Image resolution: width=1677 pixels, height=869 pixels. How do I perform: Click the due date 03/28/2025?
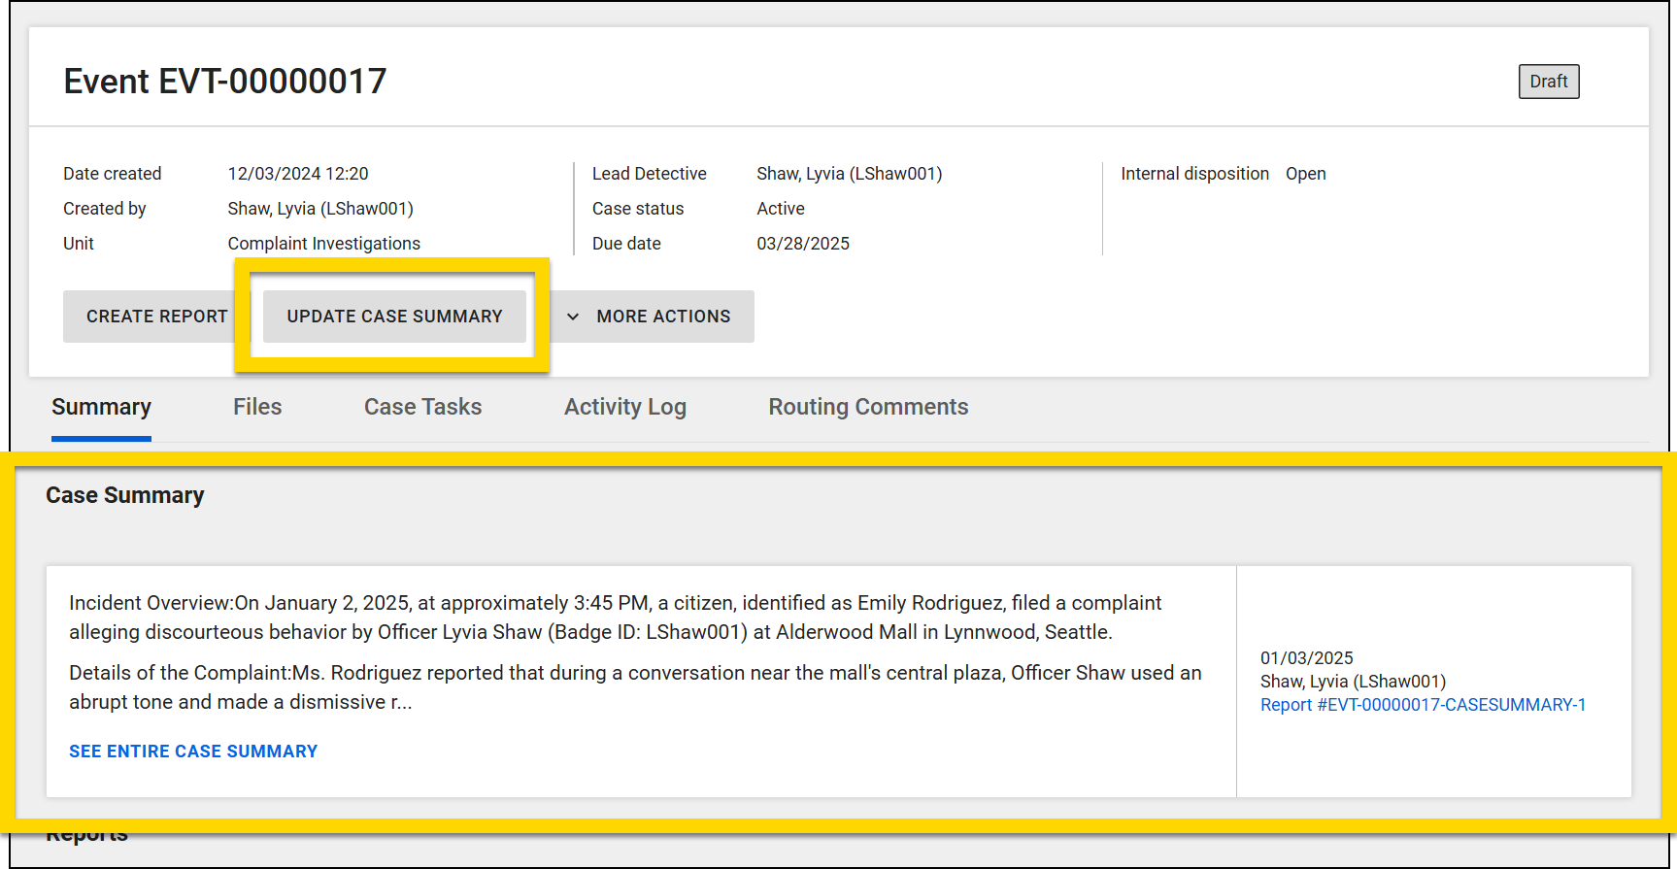coord(802,244)
